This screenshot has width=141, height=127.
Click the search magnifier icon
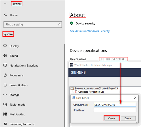59,24
